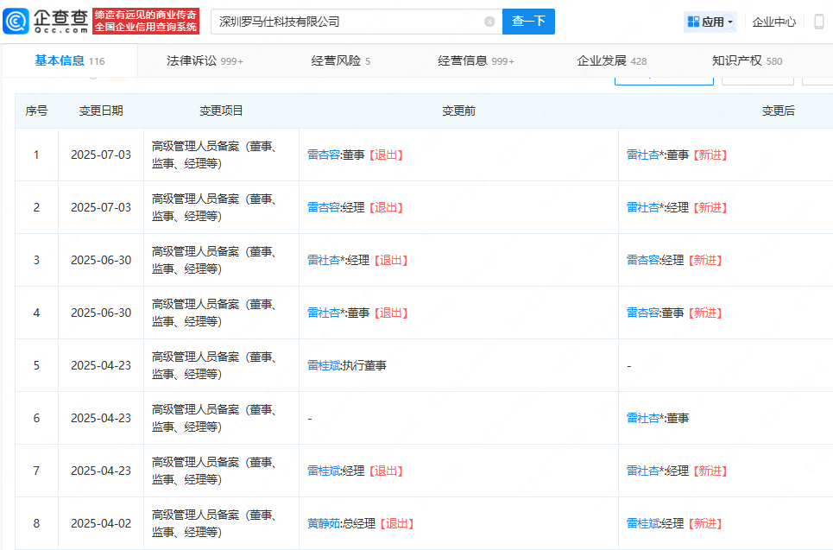Click the company name search input field
The width and height of the screenshot is (833, 550).
[x=345, y=21]
